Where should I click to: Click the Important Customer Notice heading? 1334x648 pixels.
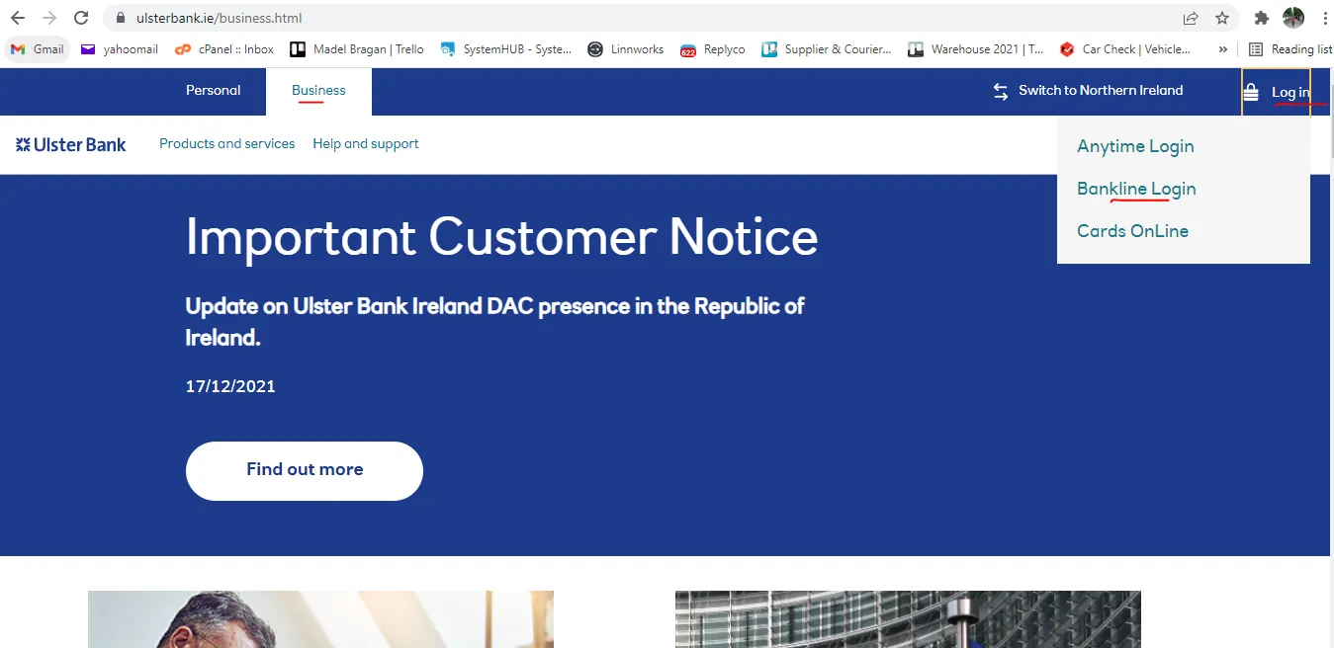(x=501, y=237)
